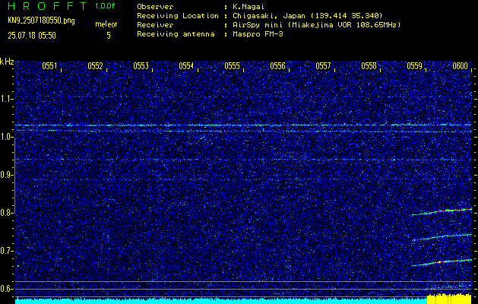Click the kHz axis unit label
Image resolution: width=478 pixels, height=304 pixels.
(7, 62)
